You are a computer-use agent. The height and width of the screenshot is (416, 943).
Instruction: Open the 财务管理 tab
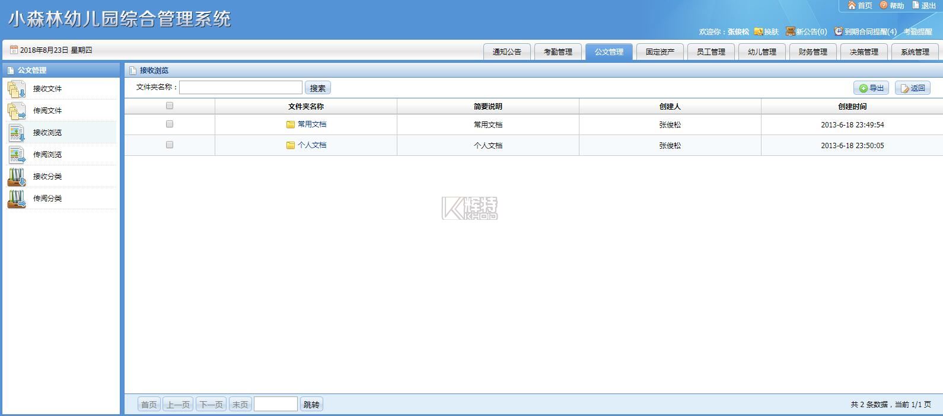(x=813, y=52)
